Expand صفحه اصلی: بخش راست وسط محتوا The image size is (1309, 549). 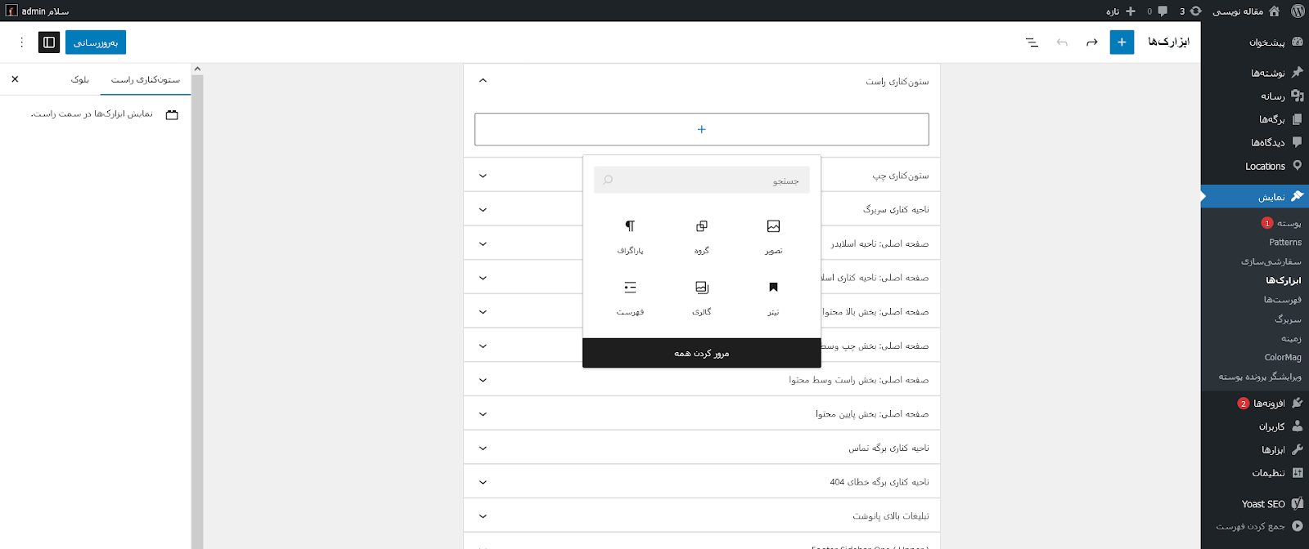tap(701, 380)
